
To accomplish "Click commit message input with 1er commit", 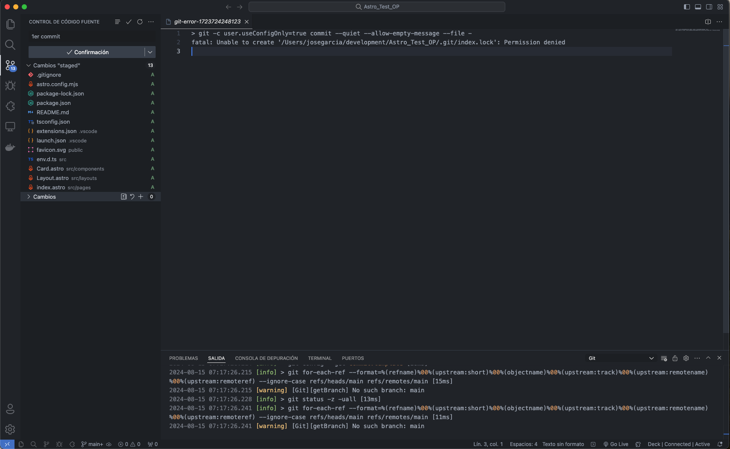I will click(92, 37).
